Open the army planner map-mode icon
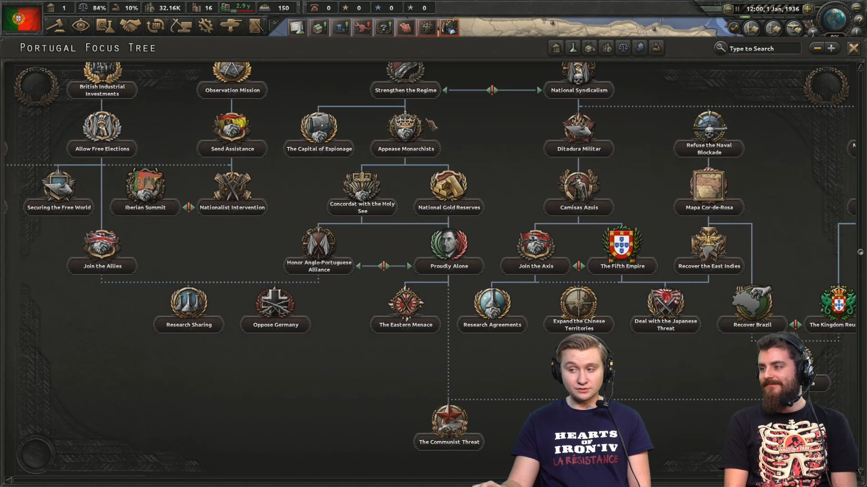The image size is (867, 487). tap(752, 28)
